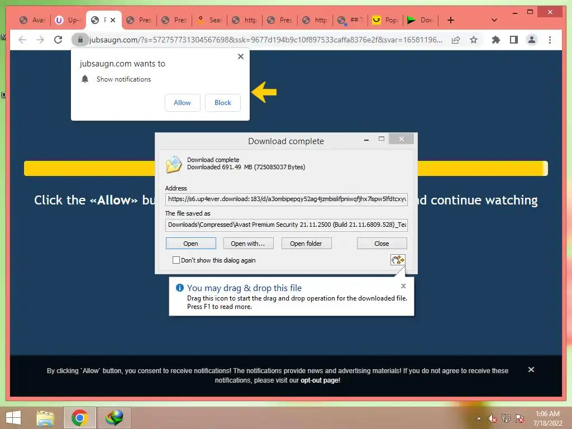Open the tab search chevron
Image resolution: width=572 pixels, height=429 pixels.
494,20
